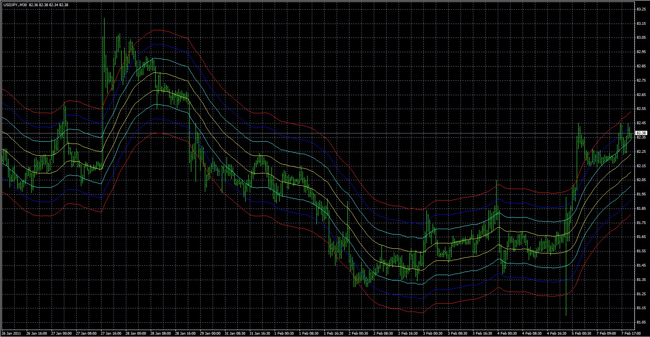The image size is (650, 337).
Task: Select the 3 Feb 00:30 time label
Action: click(433, 333)
